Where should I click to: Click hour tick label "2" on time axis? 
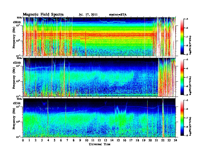point(36,140)
